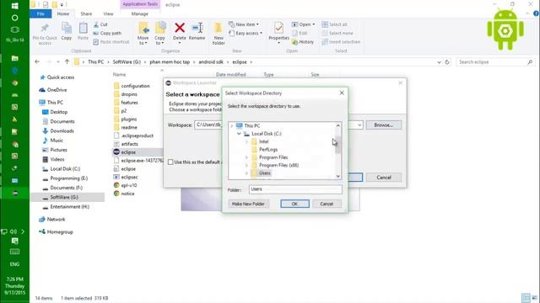The height and width of the screenshot is (303, 540).
Task: Expand the Program Files folder node
Action: point(246,157)
